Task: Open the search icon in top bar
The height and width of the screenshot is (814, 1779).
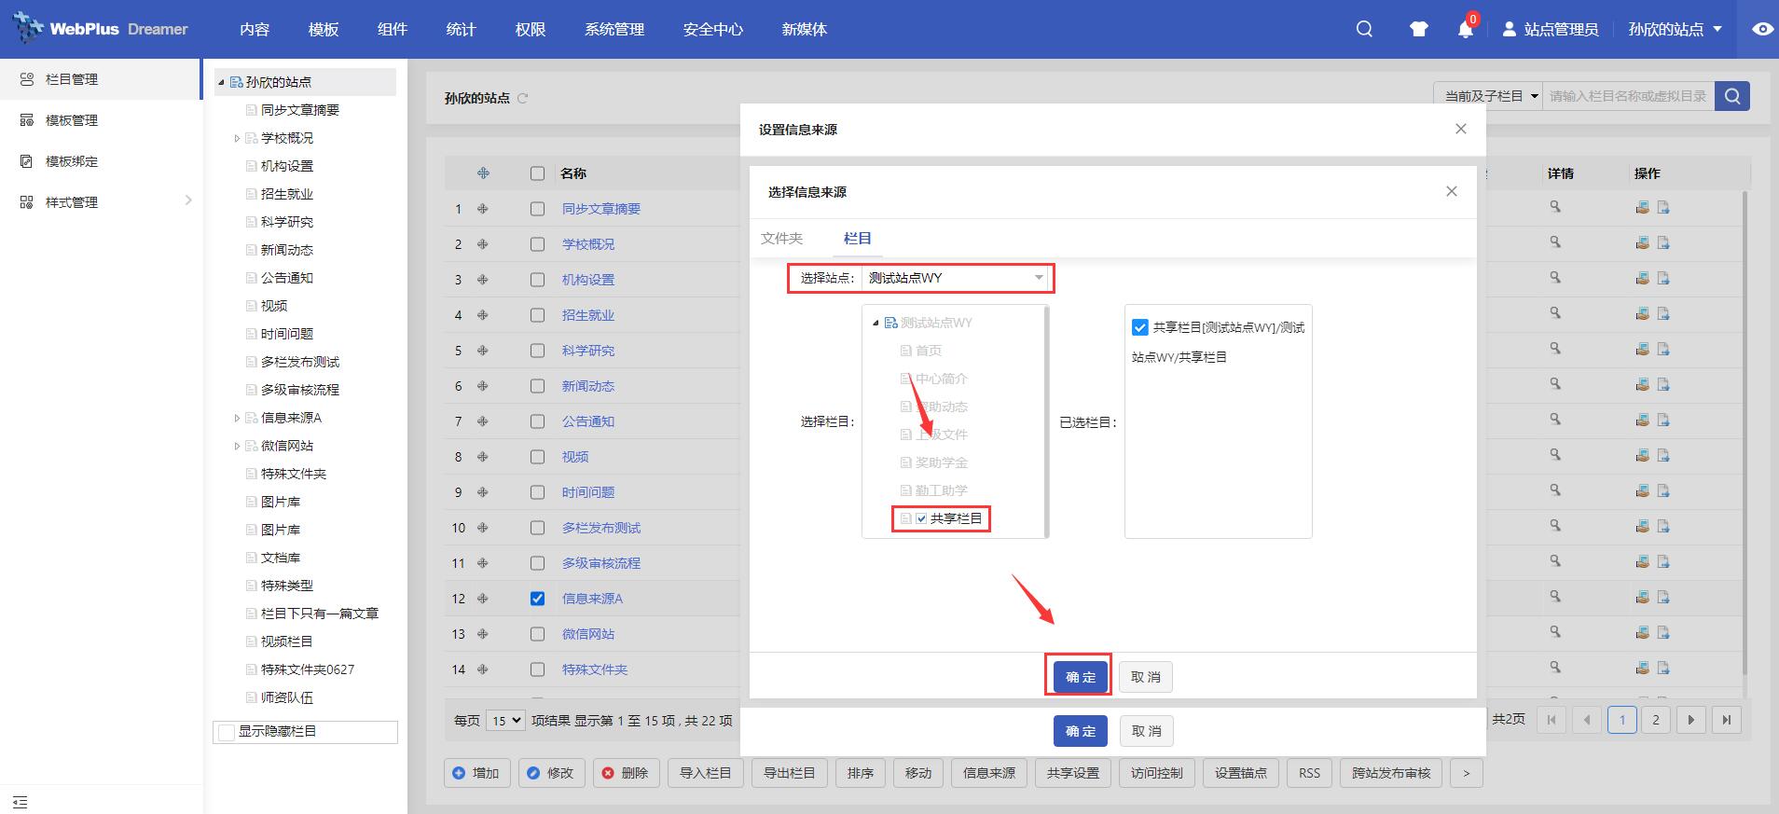Action: (1364, 29)
